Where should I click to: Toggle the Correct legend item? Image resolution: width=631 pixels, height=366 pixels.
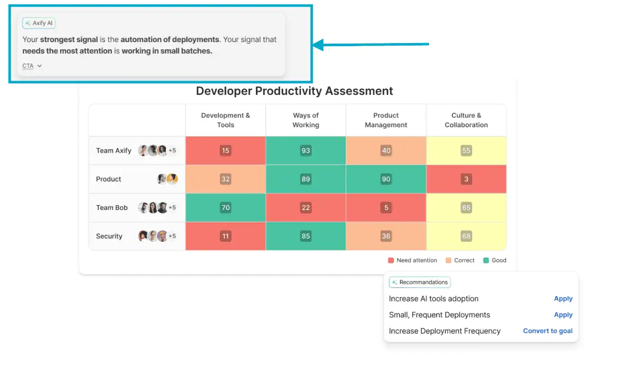pyautogui.click(x=459, y=260)
